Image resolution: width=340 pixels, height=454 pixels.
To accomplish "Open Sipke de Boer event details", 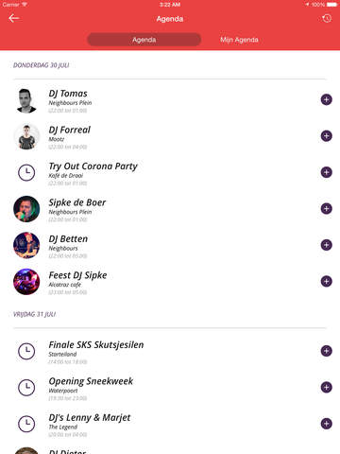I will click(x=170, y=209).
